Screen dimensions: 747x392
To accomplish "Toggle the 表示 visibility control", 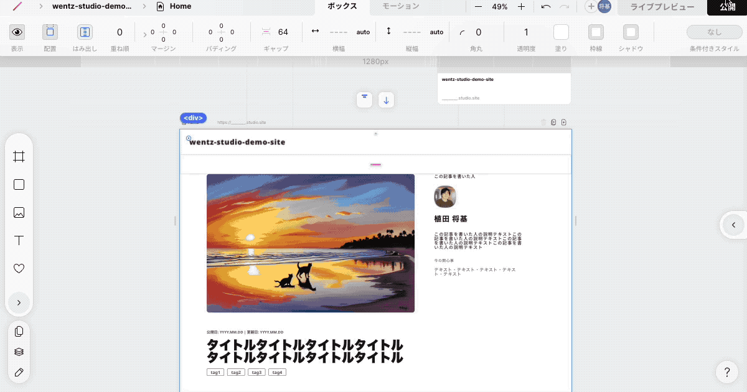I will (17, 32).
